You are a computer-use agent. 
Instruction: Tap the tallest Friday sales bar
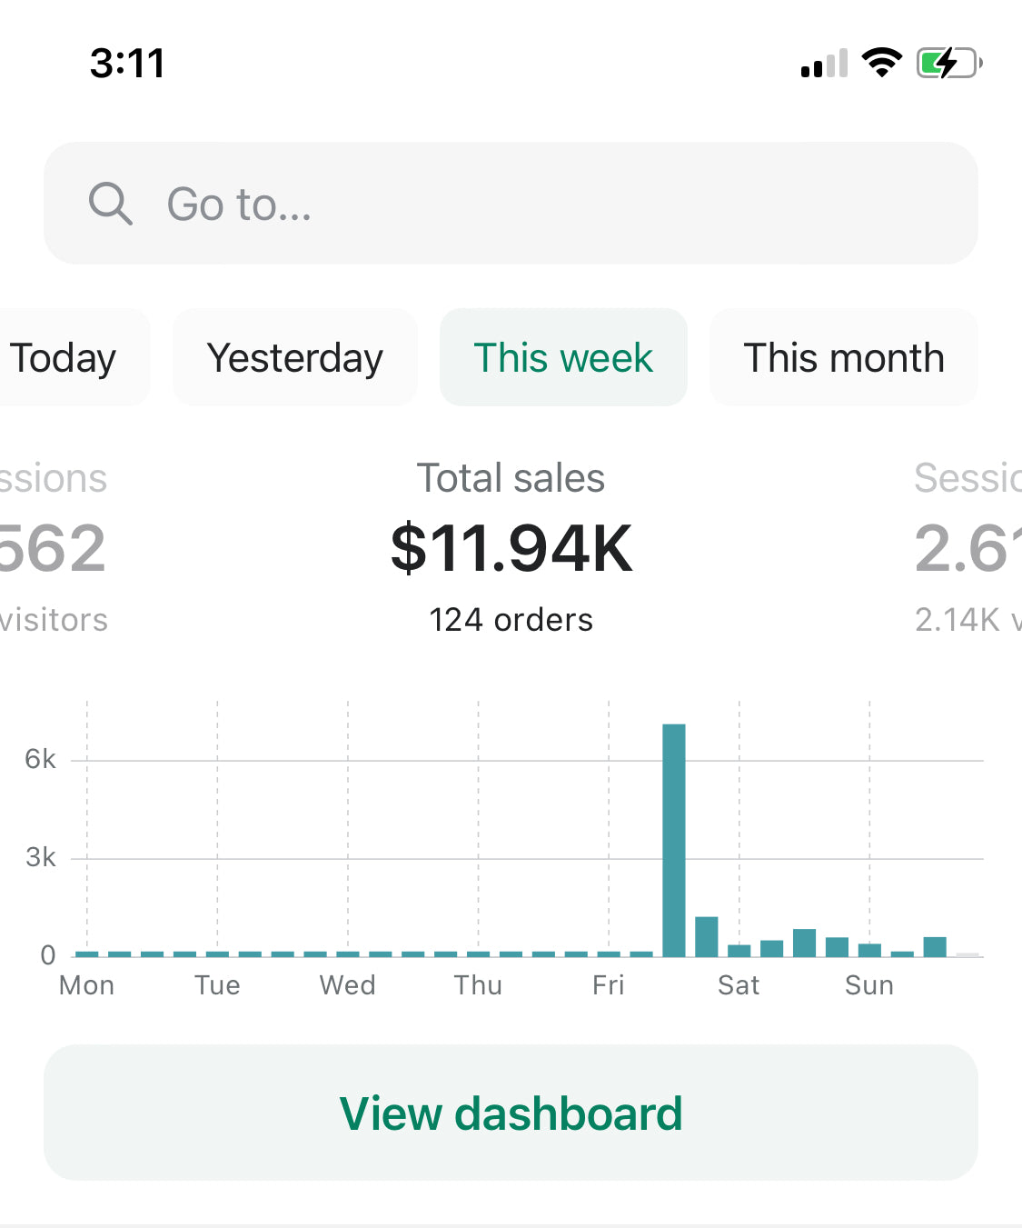(674, 840)
